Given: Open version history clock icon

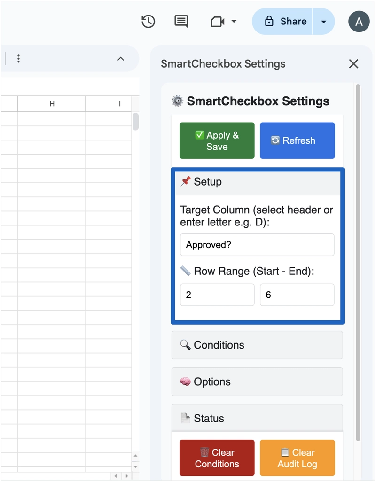Looking at the screenshot, I should 148,22.
